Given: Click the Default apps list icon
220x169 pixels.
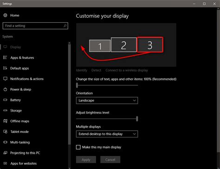Looking at the screenshot, I should [x=5, y=68].
